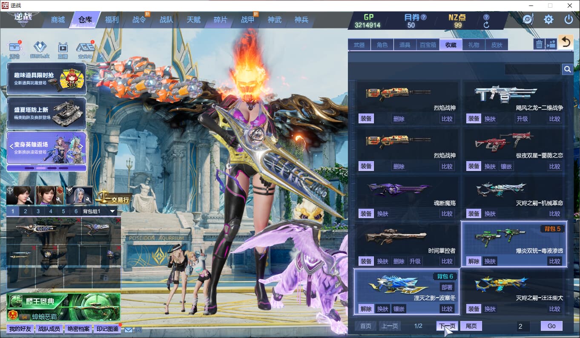Screen dimensions: 580x338
Task: Switch to the 武器 weapons tab
Action: click(359, 45)
